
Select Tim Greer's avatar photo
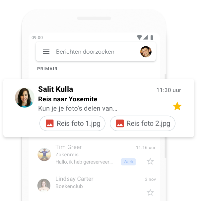pyautogui.click(x=44, y=154)
